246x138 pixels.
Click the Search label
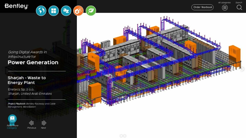(x=239, y=3)
